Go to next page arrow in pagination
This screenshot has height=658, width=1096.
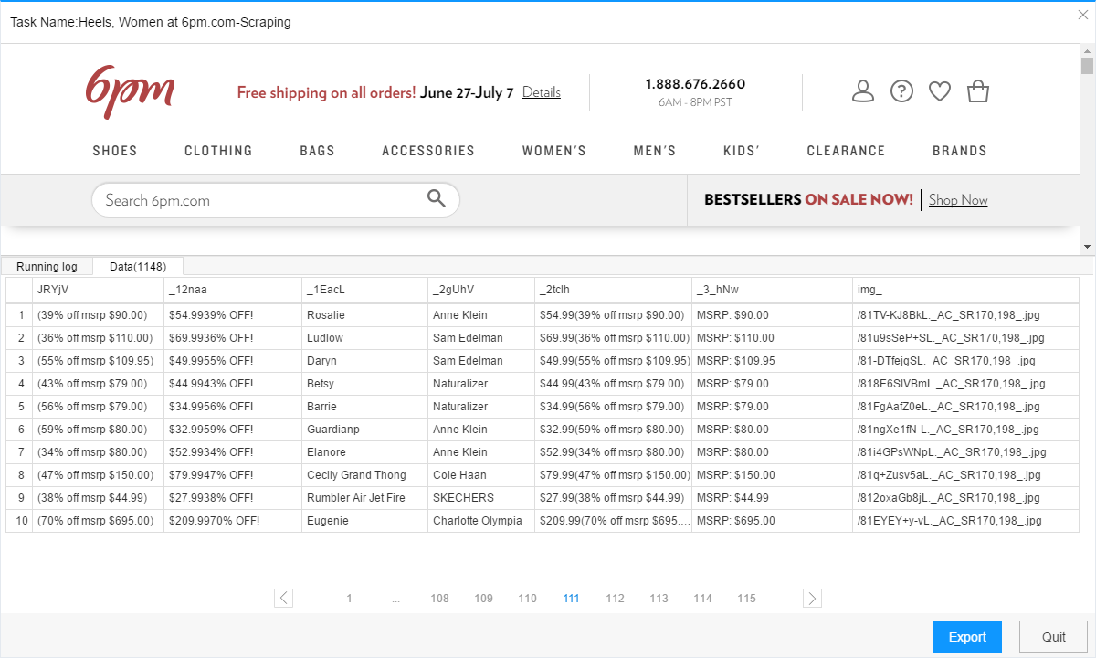click(812, 598)
